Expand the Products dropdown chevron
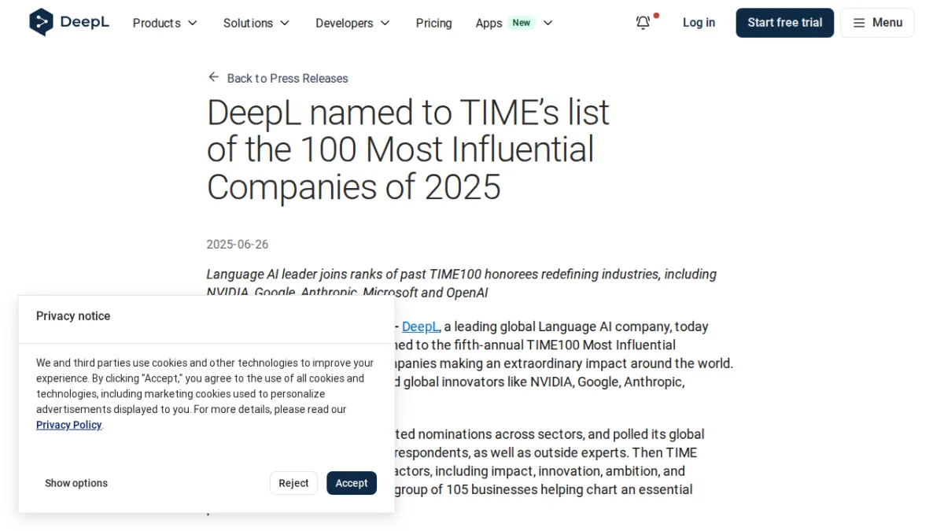Image resolution: width=944 pixels, height=531 pixels. 193,23
